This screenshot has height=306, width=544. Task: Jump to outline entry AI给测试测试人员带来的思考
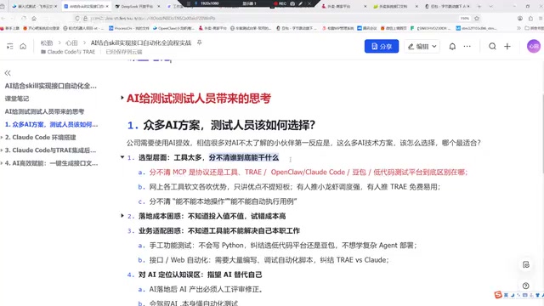(44, 111)
